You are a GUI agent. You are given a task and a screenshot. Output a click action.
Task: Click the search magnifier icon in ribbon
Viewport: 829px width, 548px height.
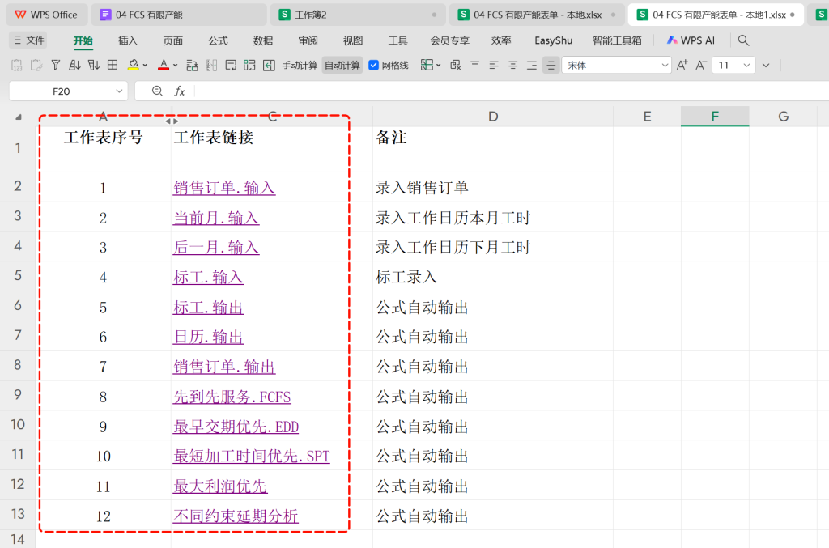(743, 40)
